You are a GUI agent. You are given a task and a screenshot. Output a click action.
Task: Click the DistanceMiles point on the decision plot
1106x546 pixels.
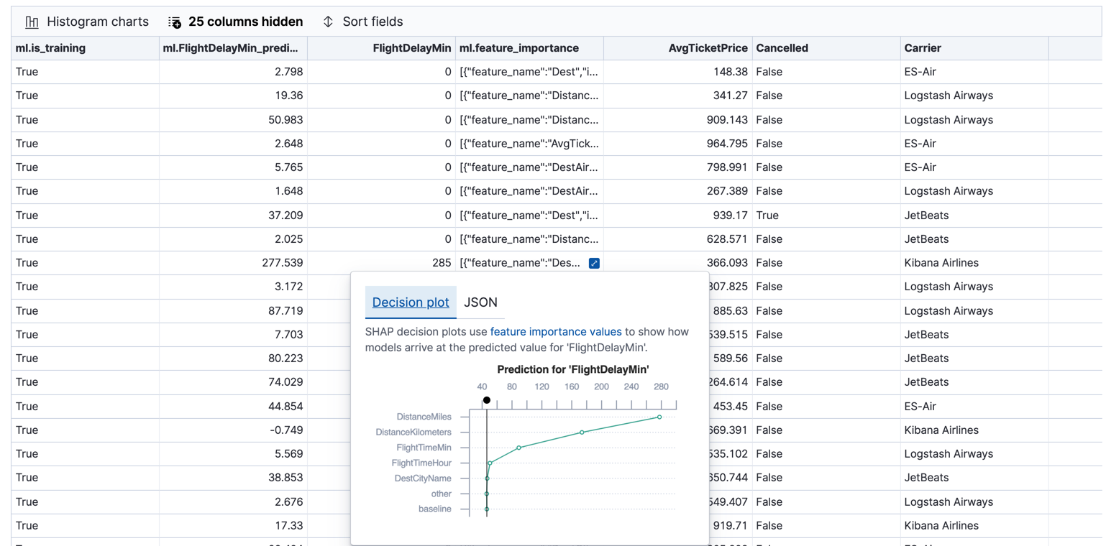tap(659, 417)
